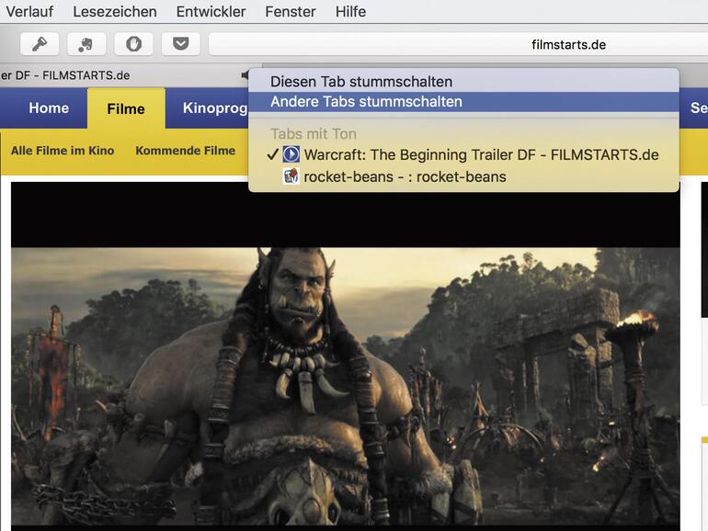Click the filmstarts.de address bar
Screen dimensions: 708x531
point(458,44)
